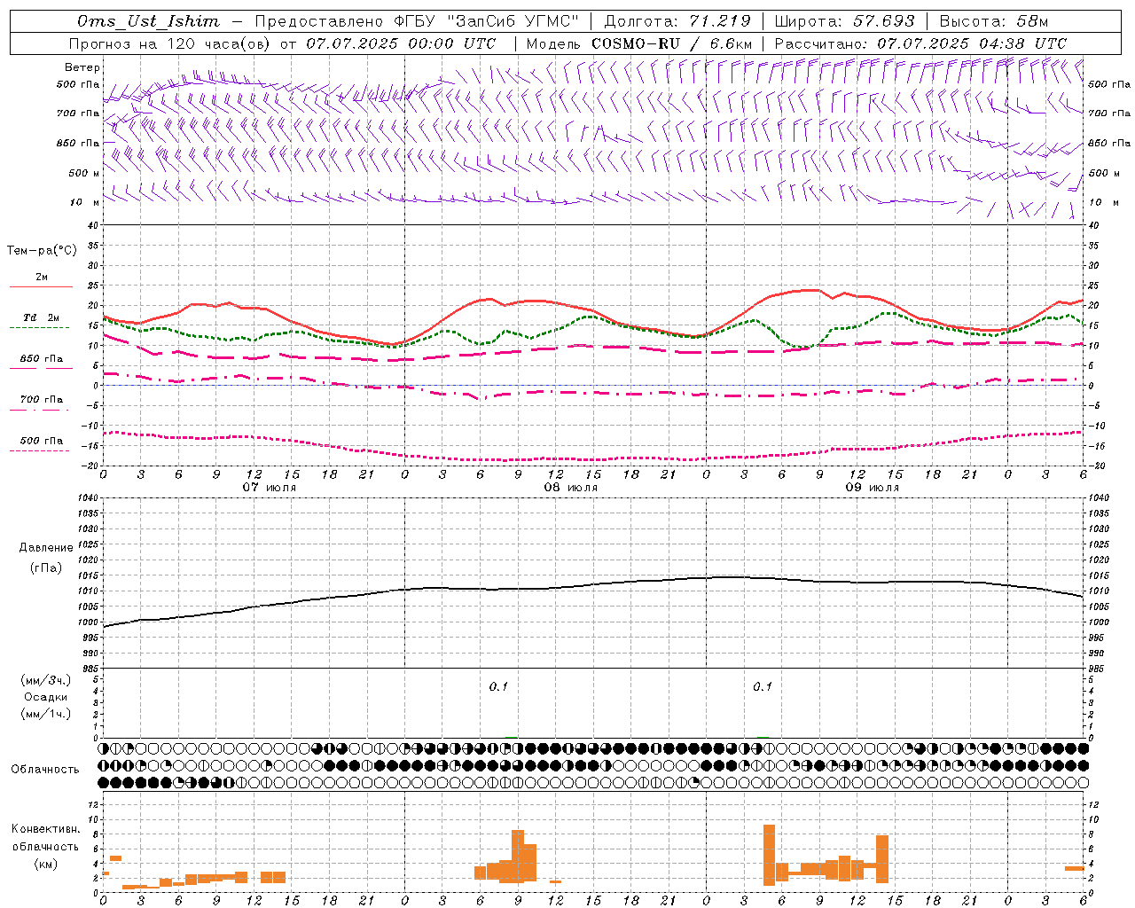Click the 9 km orange bar early on 09 июля
Screen dimensions: 1135x908
769,855
